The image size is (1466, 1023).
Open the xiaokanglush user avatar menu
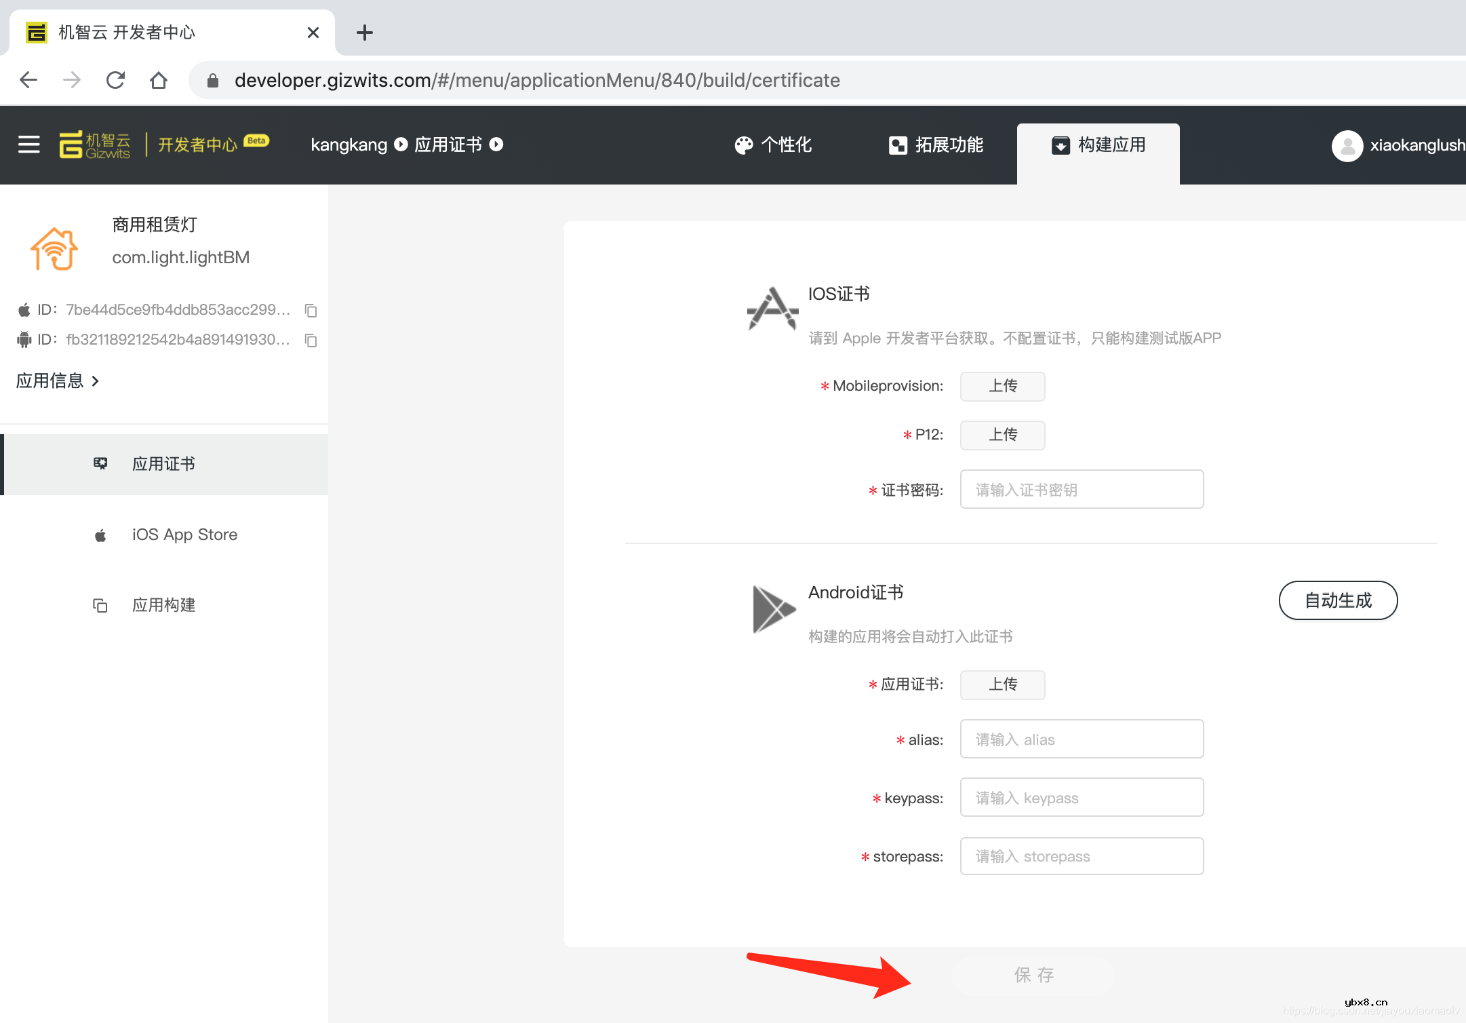(1349, 145)
